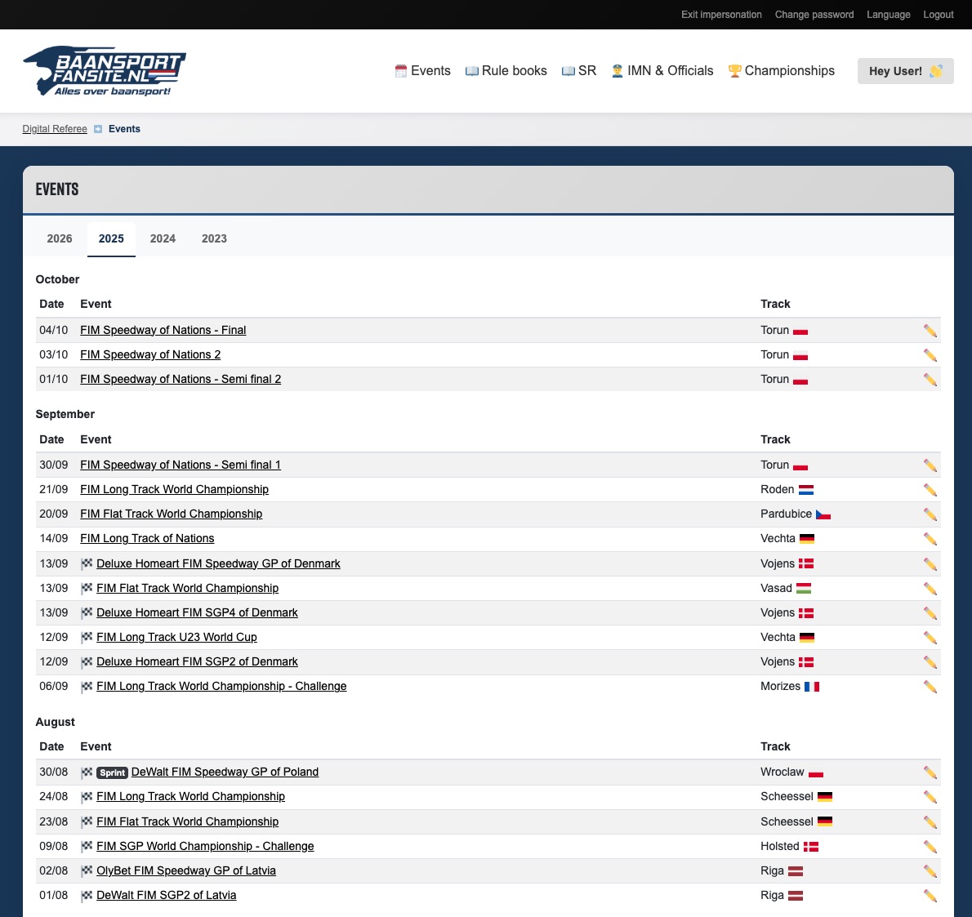This screenshot has height=917, width=972.
Task: Click the Sprint badge on the GP of Poland row
Action: tap(113, 772)
